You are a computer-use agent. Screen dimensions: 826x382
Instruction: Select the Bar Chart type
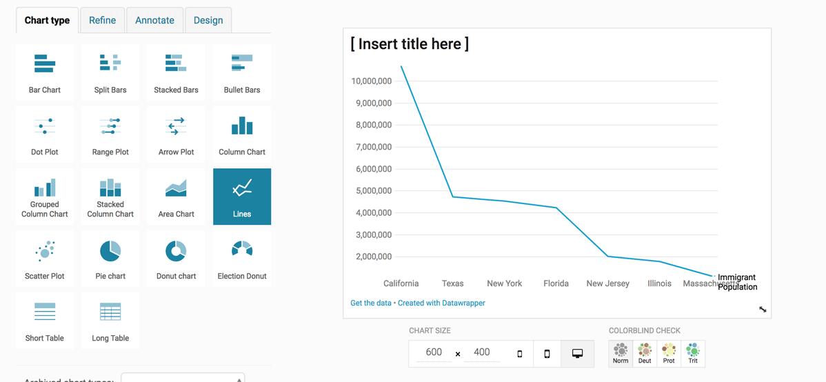point(45,72)
